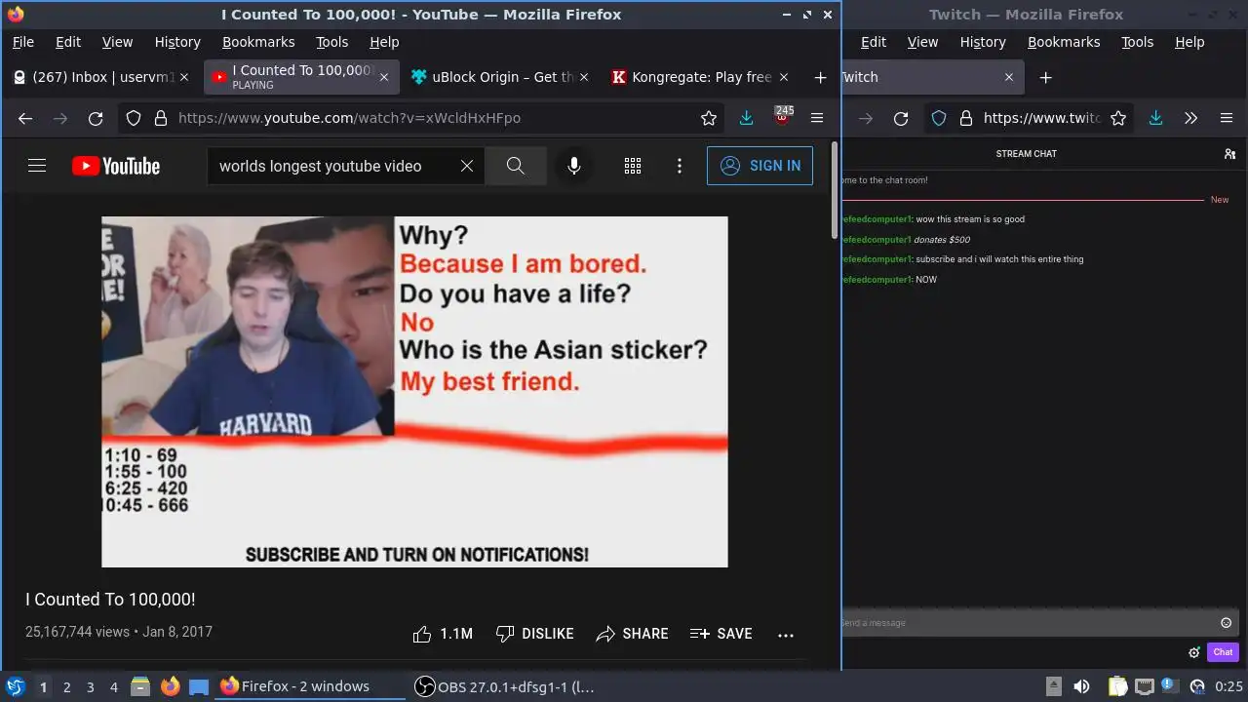Open new tab in Twitch window
The image size is (1248, 702).
[1045, 77]
